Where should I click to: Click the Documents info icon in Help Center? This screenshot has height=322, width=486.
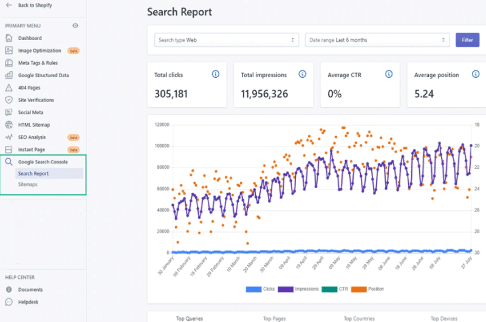tap(9, 289)
